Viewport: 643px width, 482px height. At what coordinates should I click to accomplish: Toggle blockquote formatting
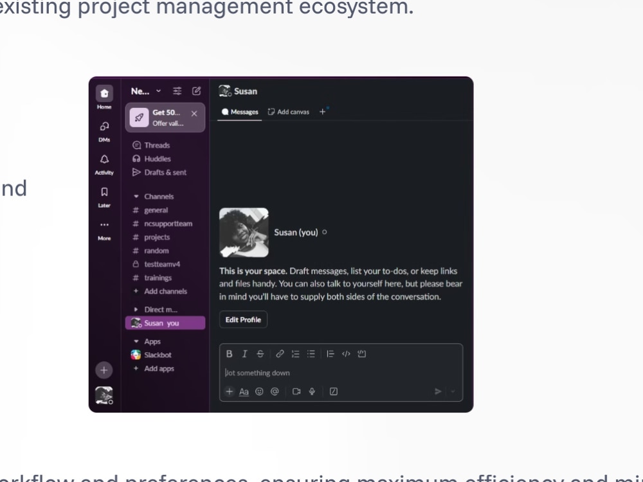331,353
